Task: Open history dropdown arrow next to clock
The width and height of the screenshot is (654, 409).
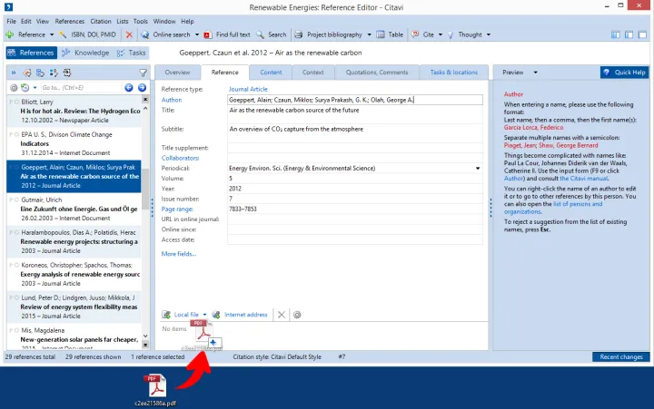Action: 35,87
